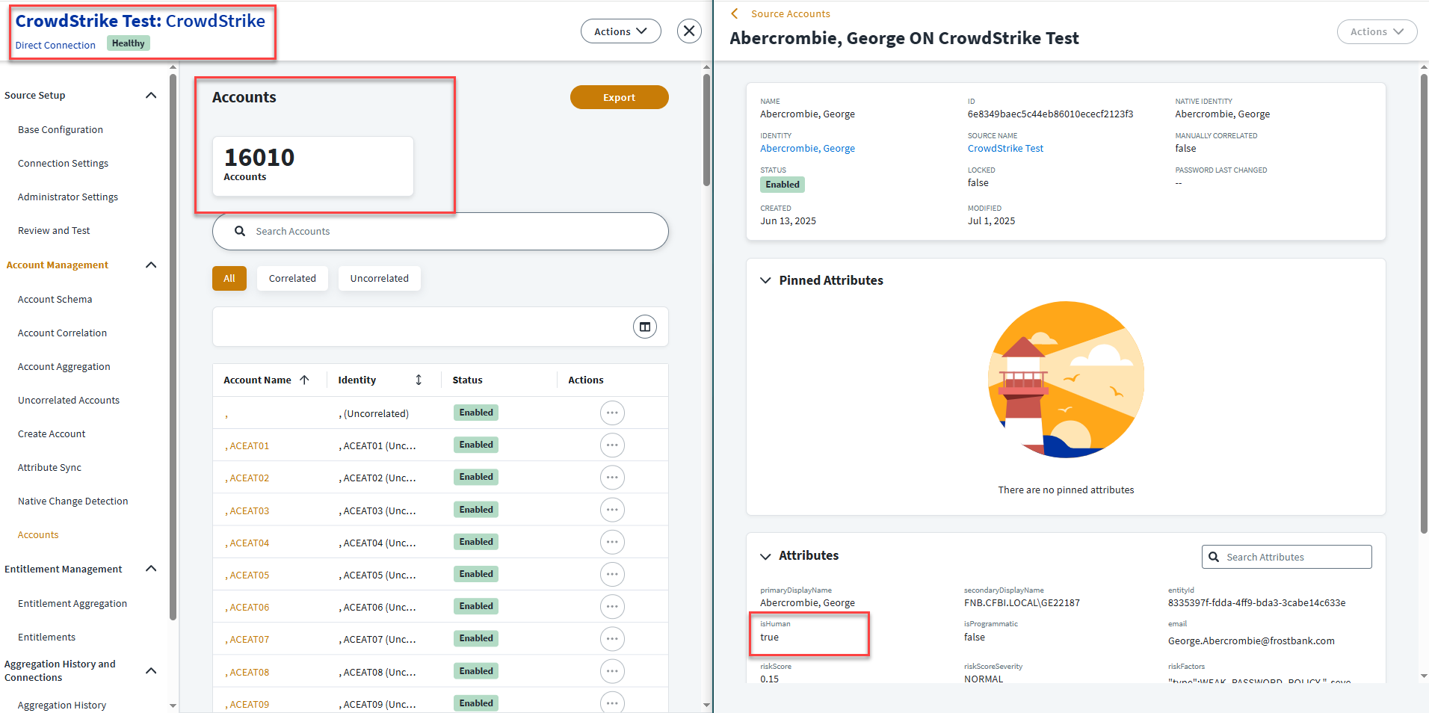
Task: Collapse the Pinned Attributes section
Action: [x=765, y=280]
